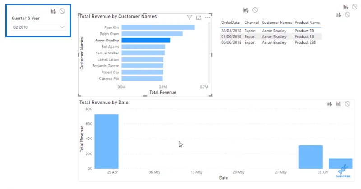361x189 pixels.
Task: Sort table by Product Name column header
Action: pyautogui.click(x=307, y=22)
